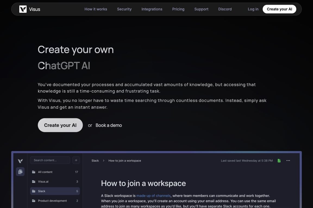The image size is (313, 208).
Task: Select the All content folder
Action: tap(55, 172)
